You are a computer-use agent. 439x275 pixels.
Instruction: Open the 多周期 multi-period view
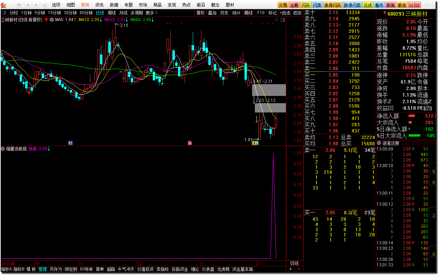pos(137,13)
